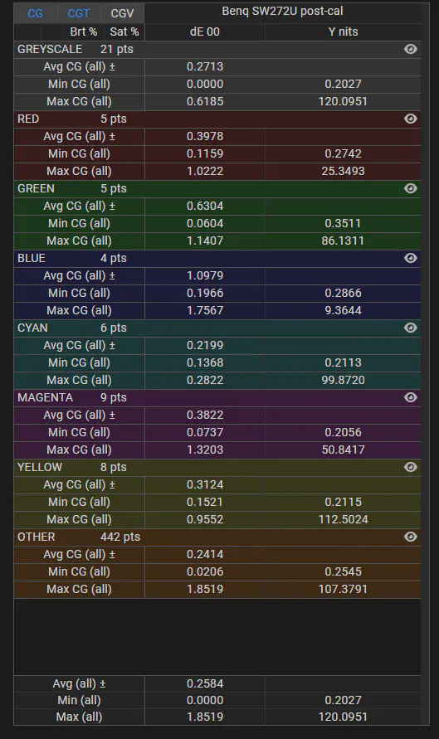Click blue max luminance 9.3644

pyautogui.click(x=343, y=310)
